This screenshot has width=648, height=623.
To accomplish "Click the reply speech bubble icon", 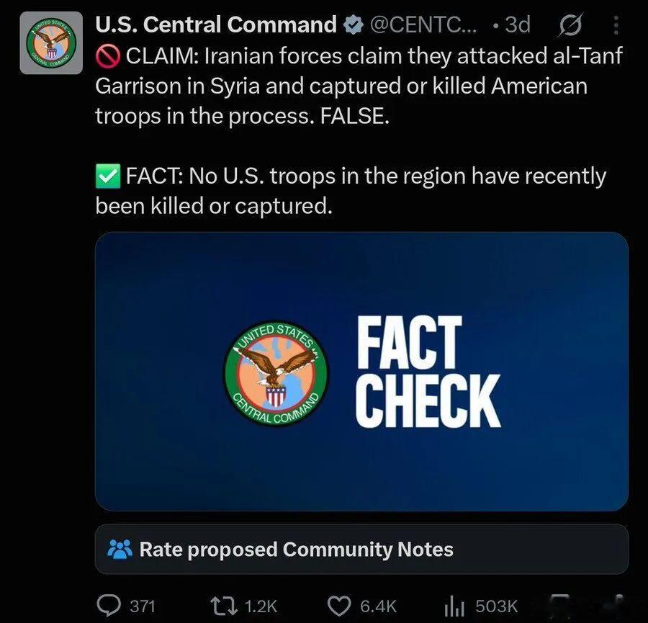I will pos(109,605).
